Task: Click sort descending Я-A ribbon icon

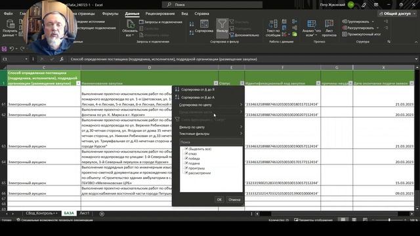Action: (192, 33)
